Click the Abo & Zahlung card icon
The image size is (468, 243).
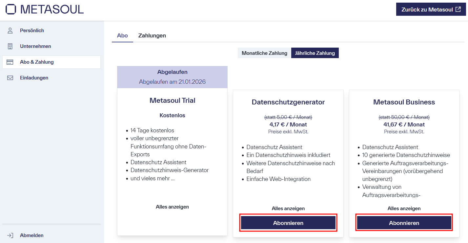click(10, 62)
